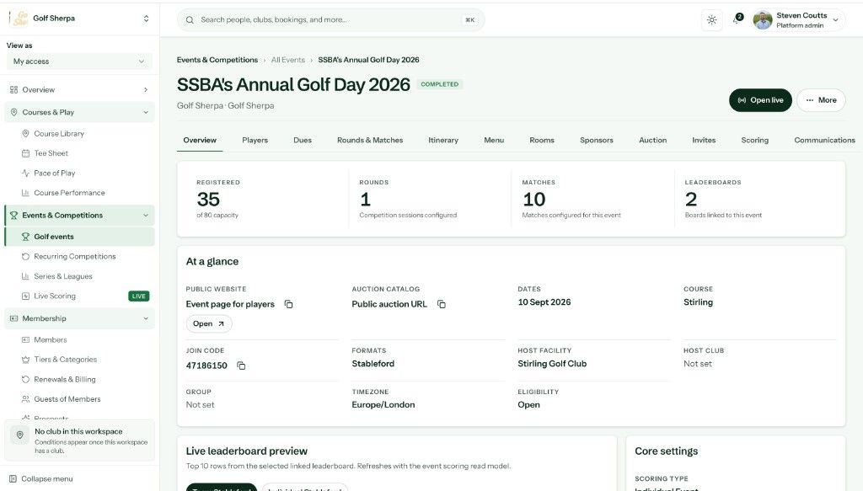Copy the public auction URL
Screen dimensions: 863x491
tap(442, 304)
